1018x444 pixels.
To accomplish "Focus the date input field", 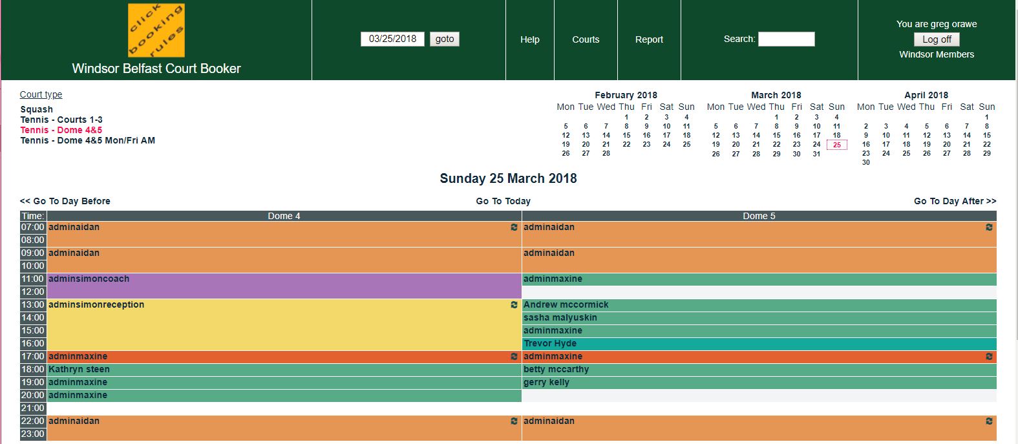I will 392,39.
